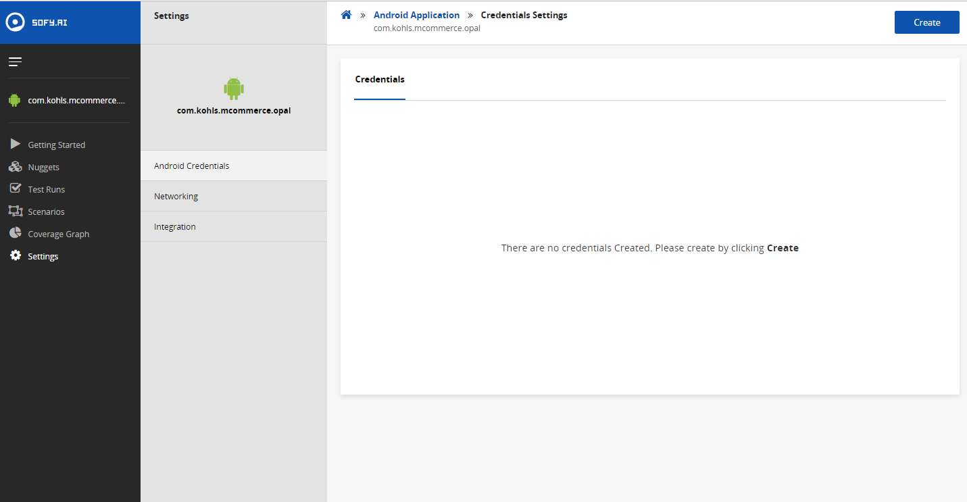
Task: Follow the Android Application breadcrumb link
Action: (x=416, y=15)
